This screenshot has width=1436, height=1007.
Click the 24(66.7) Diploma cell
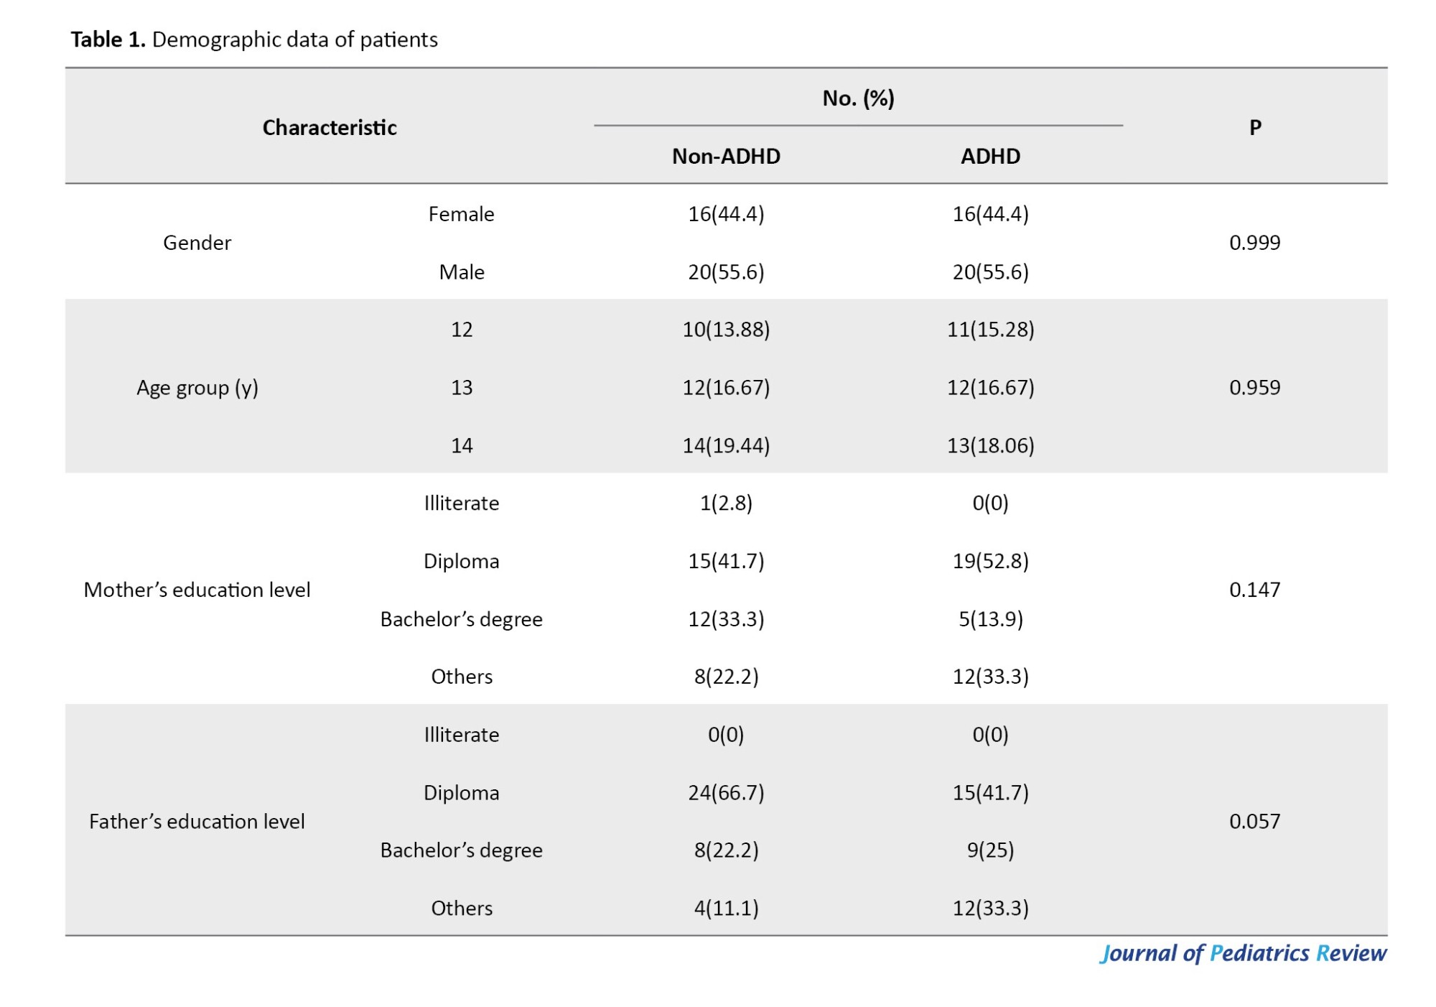click(726, 792)
